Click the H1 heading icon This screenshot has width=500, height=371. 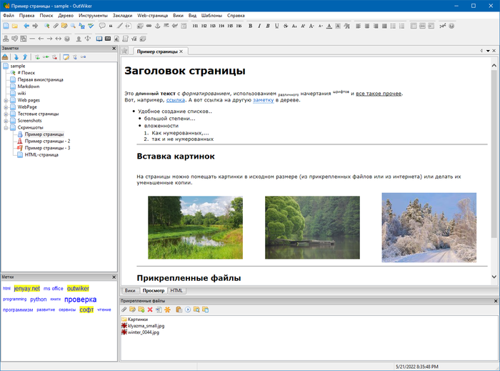click(194, 26)
